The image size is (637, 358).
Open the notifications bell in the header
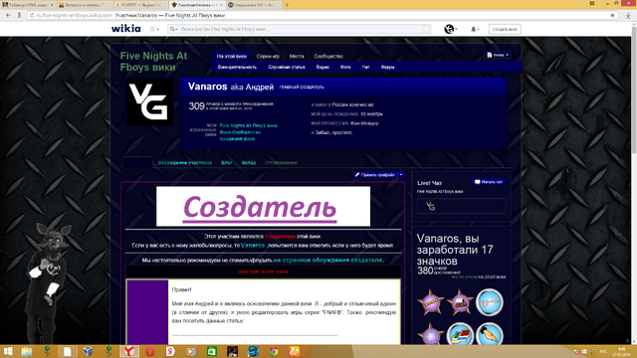[474, 29]
